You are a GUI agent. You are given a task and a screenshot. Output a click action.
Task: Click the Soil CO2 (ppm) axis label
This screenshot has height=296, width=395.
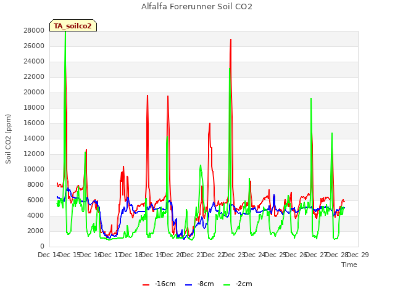pyautogui.click(x=8, y=139)
